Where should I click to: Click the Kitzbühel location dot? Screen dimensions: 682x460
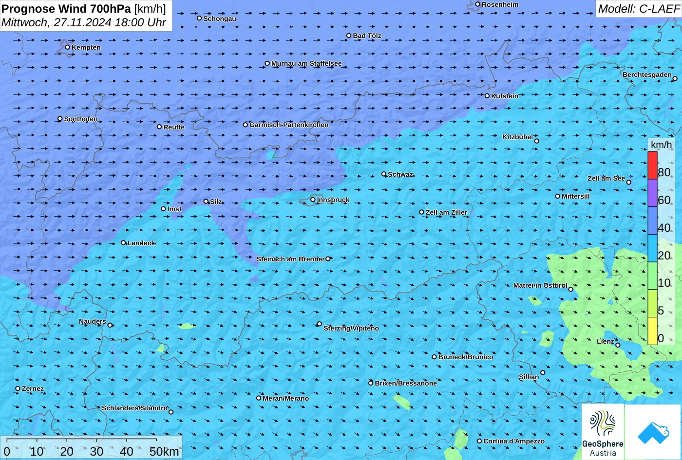(x=537, y=141)
